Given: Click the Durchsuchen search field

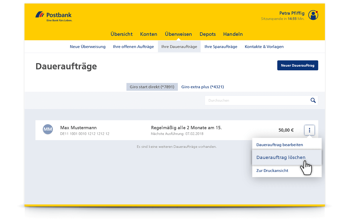Looking at the screenshot, I should pyautogui.click(x=257, y=100).
